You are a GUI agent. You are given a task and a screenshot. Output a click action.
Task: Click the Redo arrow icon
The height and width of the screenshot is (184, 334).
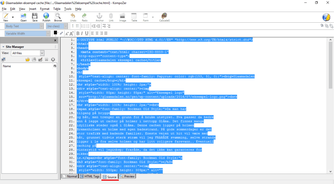85,17
